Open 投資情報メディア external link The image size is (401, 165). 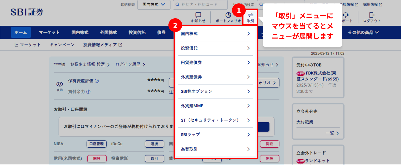coord(103,45)
